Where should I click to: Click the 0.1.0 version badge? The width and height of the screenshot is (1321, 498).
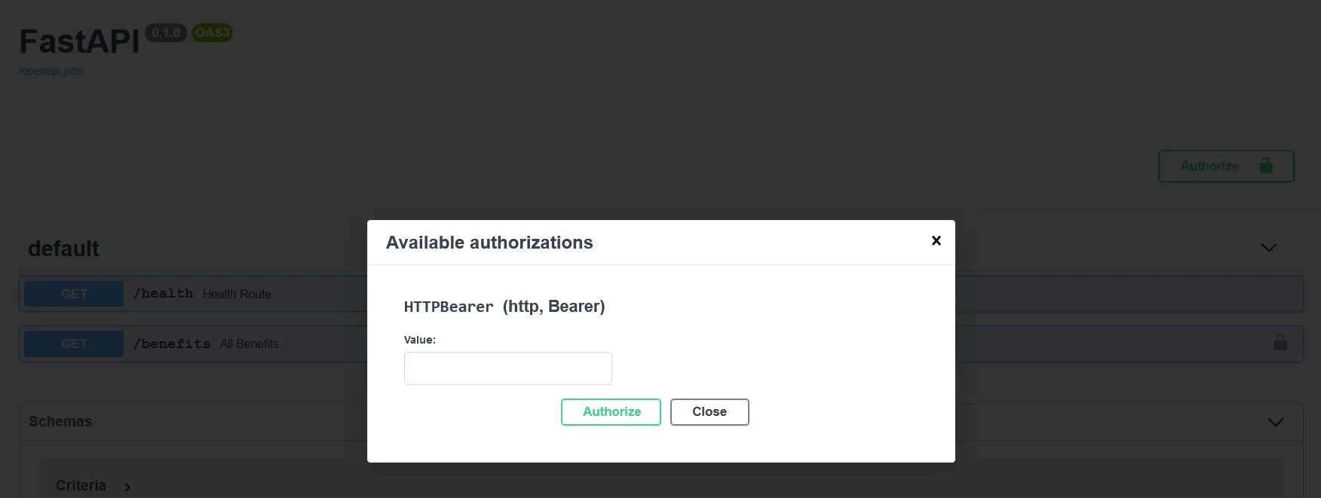(165, 32)
